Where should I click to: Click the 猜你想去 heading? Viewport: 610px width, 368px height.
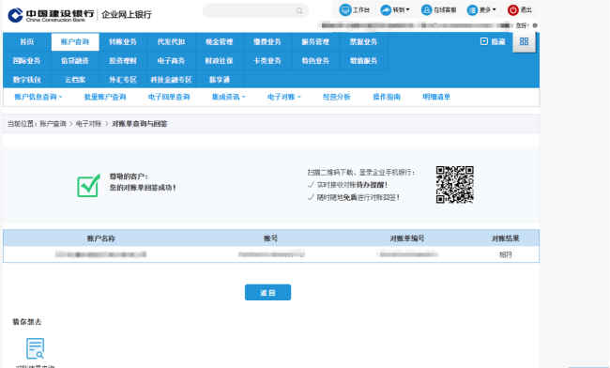[27, 322]
